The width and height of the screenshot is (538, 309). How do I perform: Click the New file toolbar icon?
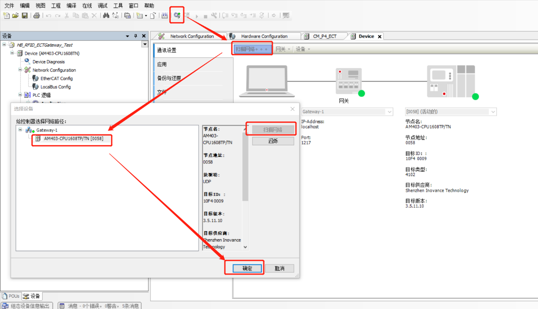6,16
